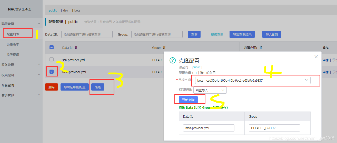337x143 pixels.
Task: Open 详情 link for sca-provider.yml row
Action: click(325, 60)
